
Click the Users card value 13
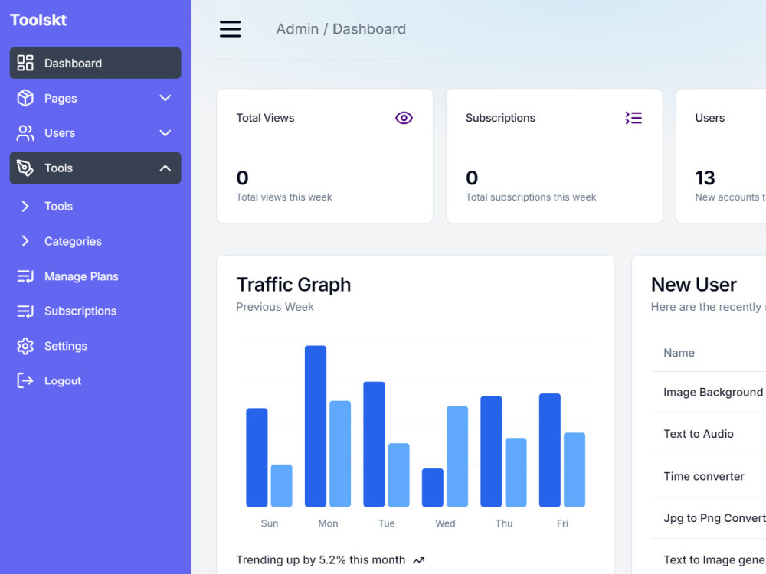[705, 178]
